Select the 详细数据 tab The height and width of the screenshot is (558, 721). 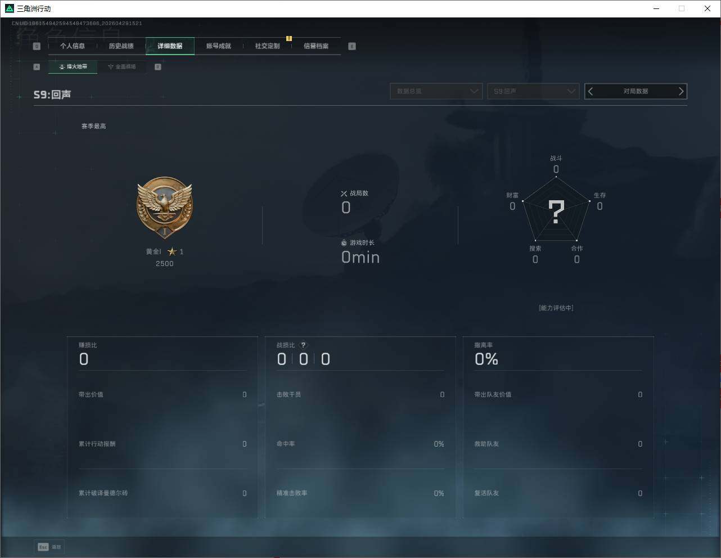tap(170, 46)
